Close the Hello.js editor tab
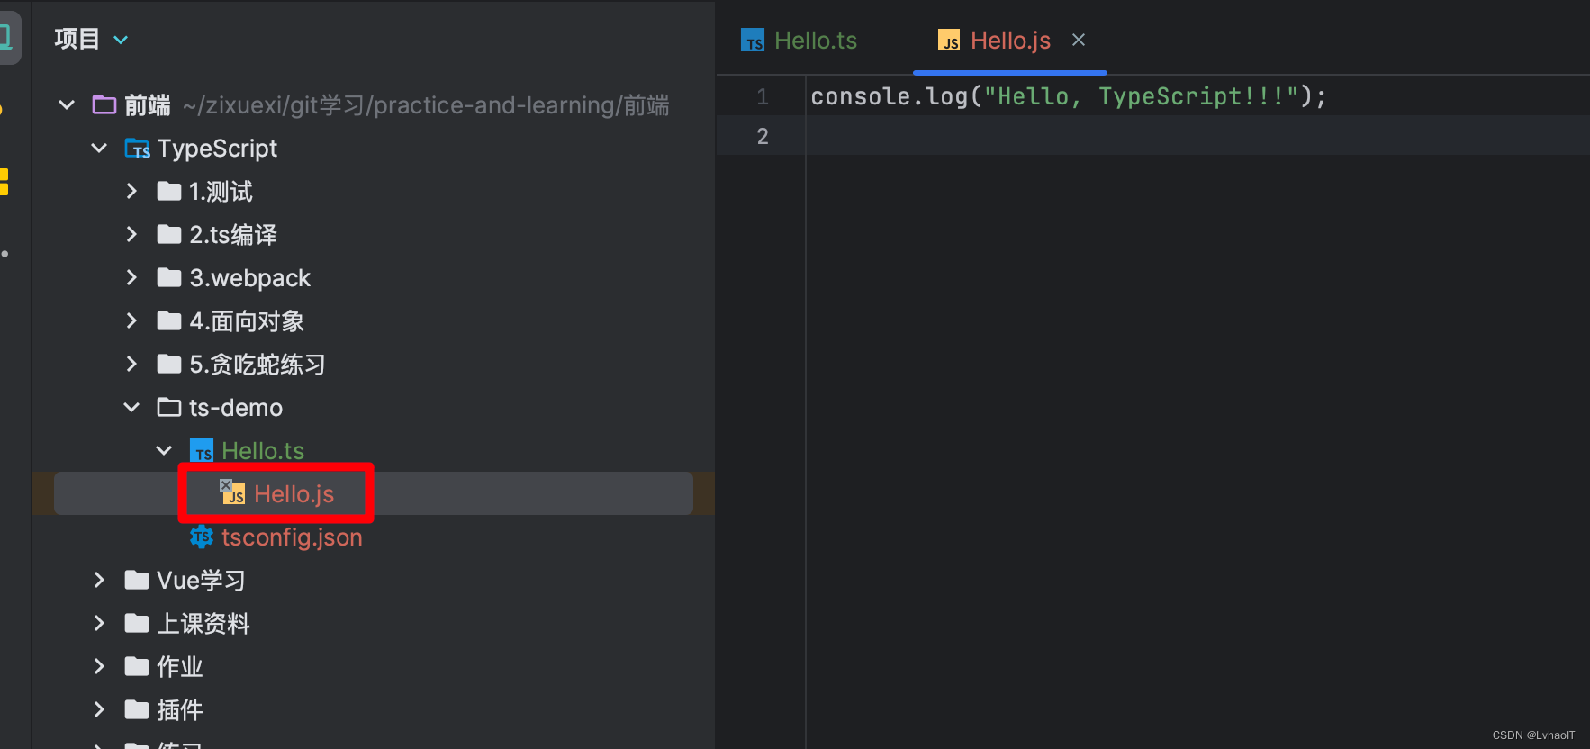Screen dimensions: 1590x749 coord(1079,40)
